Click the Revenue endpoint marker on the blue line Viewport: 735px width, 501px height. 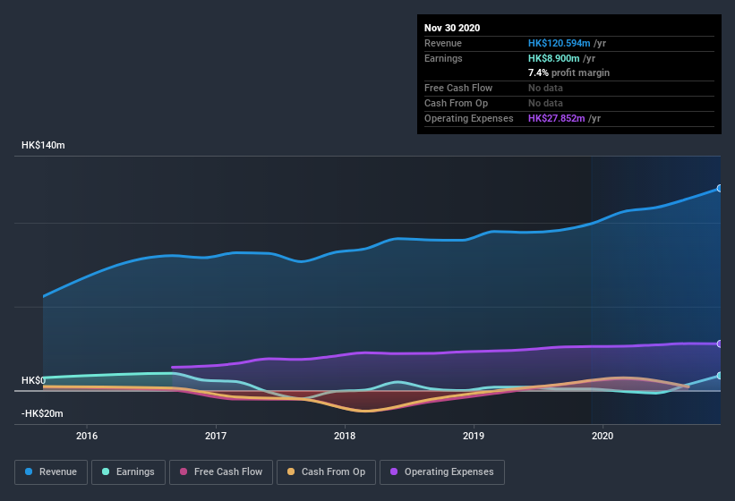720,188
